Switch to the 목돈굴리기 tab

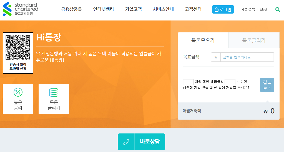[254, 40]
